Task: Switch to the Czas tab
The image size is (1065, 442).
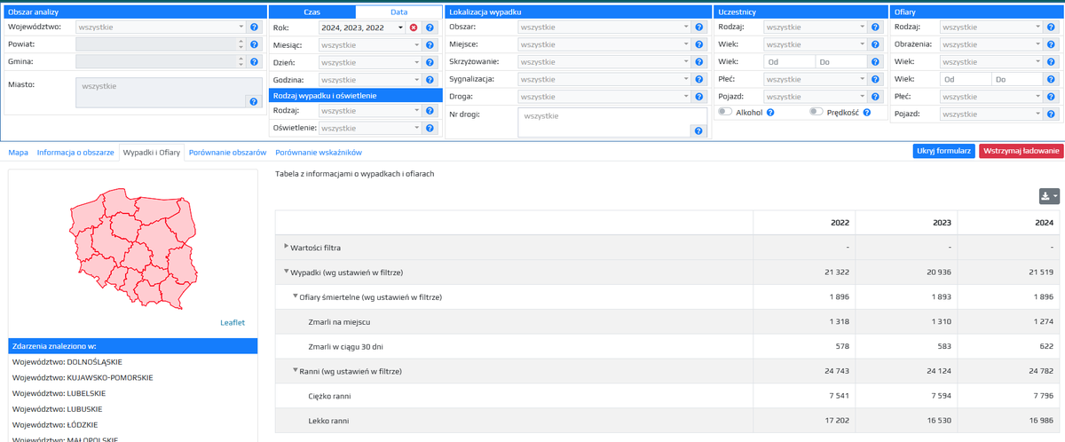Action: (312, 12)
